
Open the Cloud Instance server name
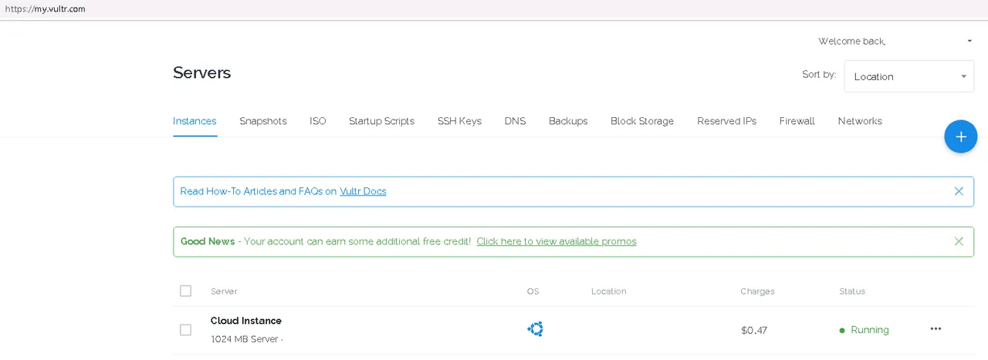[x=246, y=321]
